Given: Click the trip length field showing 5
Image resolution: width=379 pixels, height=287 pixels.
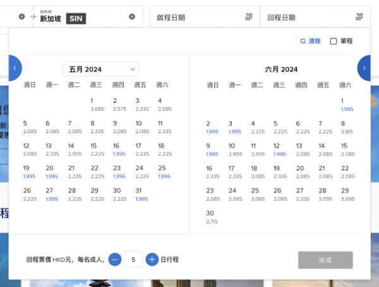Looking at the screenshot, I should 133,259.
